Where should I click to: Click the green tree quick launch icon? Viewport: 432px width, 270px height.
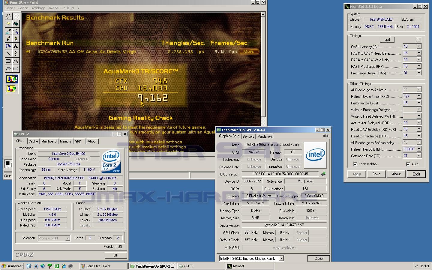[50, 266]
